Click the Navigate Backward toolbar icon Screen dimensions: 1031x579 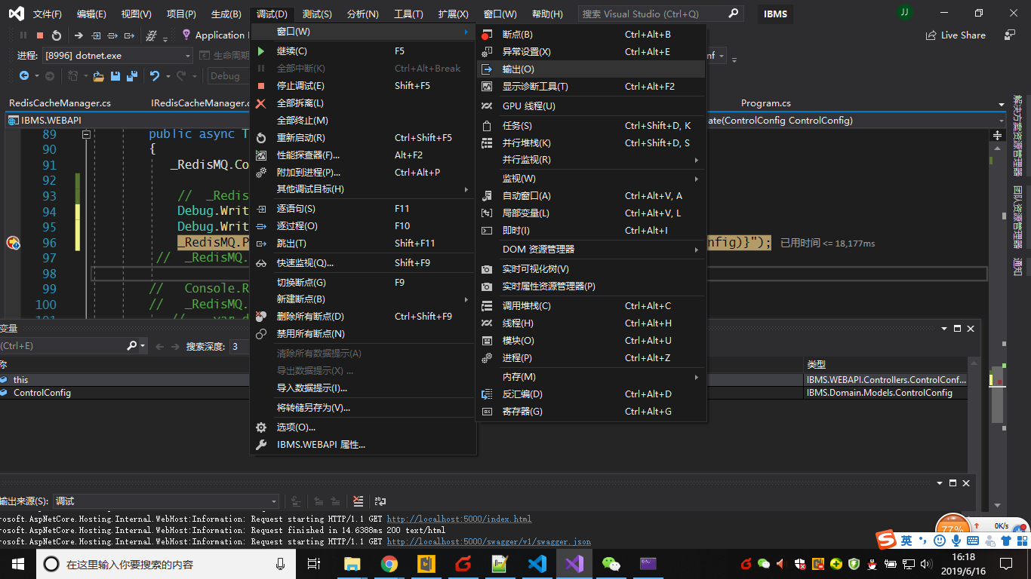point(24,76)
